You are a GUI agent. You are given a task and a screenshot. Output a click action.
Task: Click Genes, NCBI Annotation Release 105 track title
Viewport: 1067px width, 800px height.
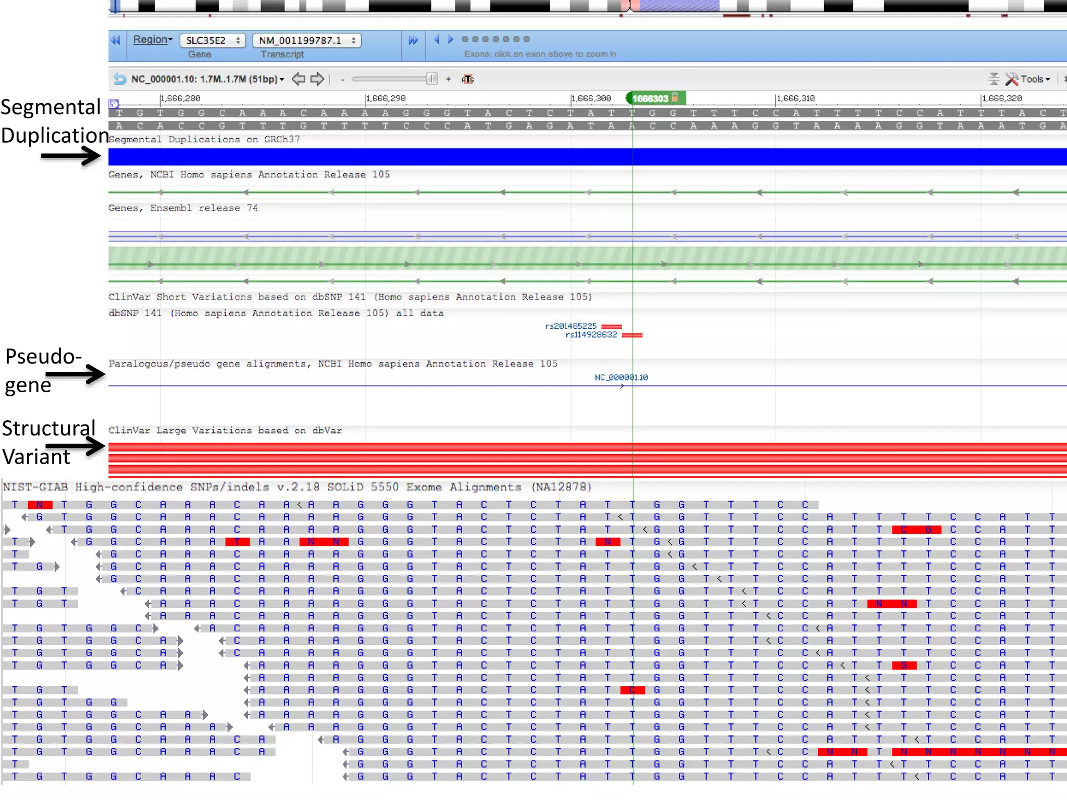pos(249,174)
